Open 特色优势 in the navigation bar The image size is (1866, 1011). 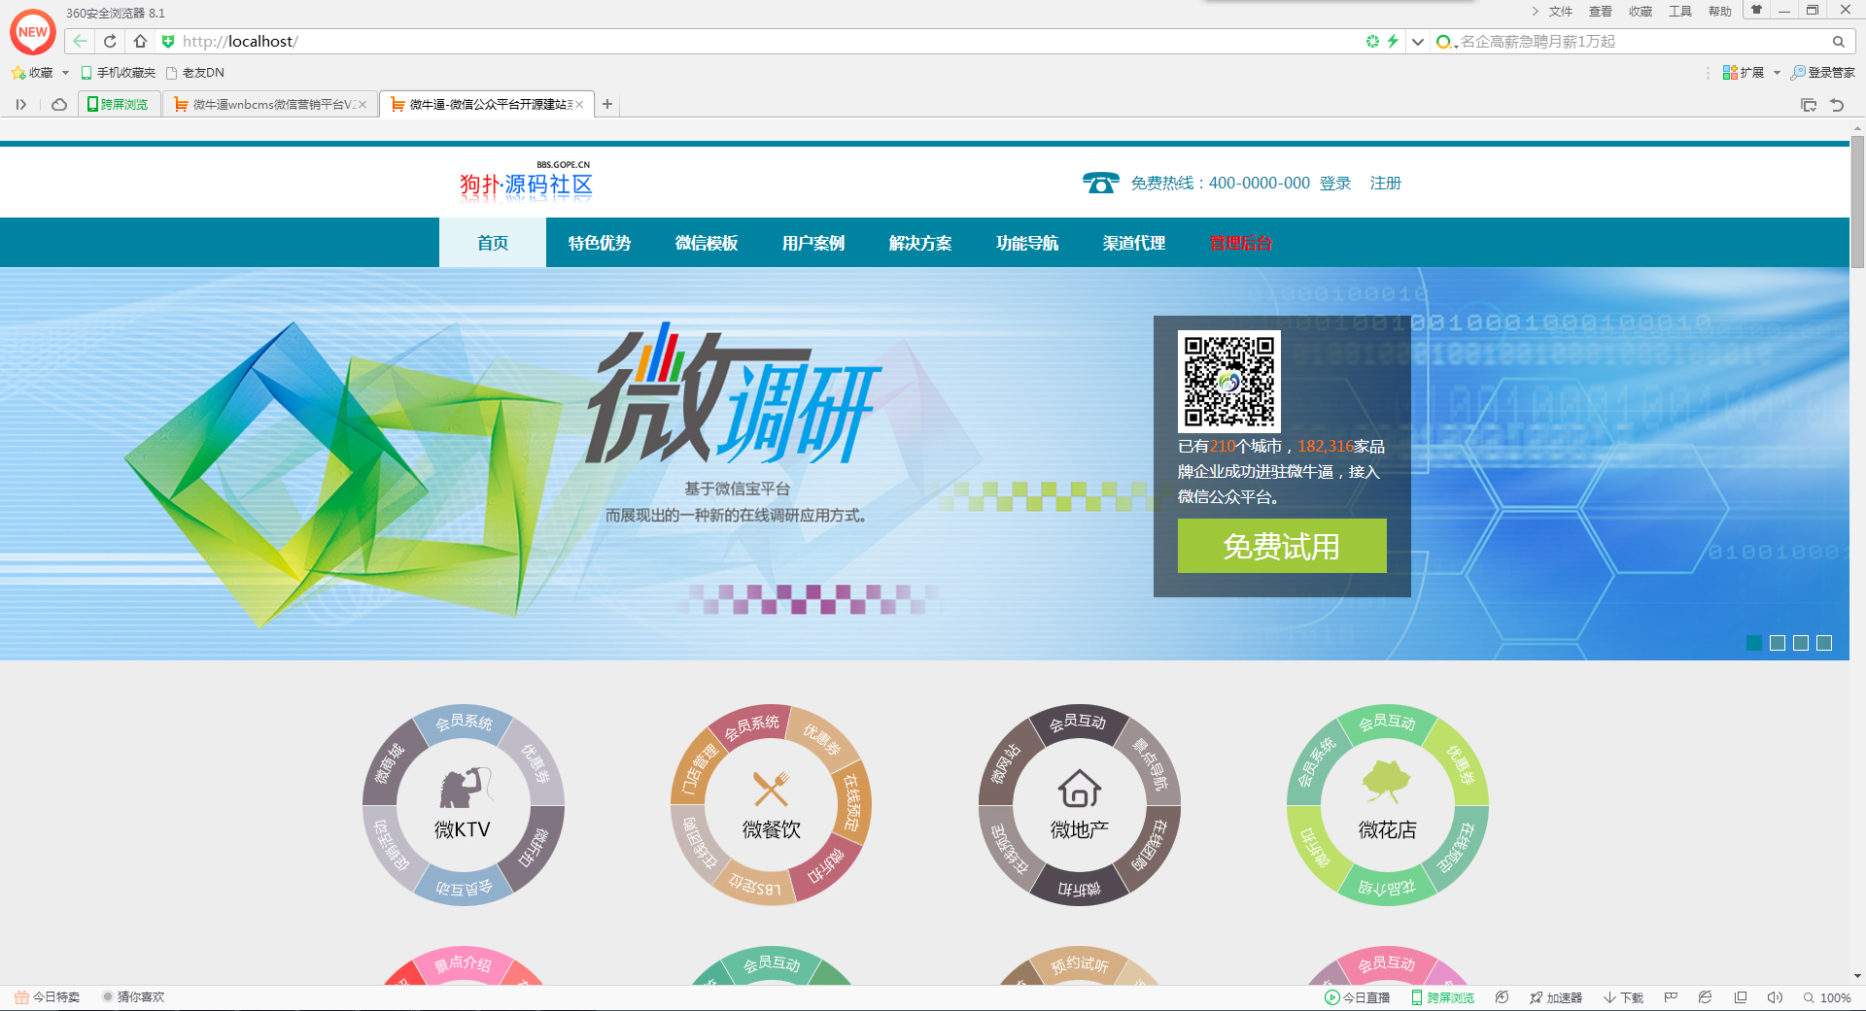point(600,243)
